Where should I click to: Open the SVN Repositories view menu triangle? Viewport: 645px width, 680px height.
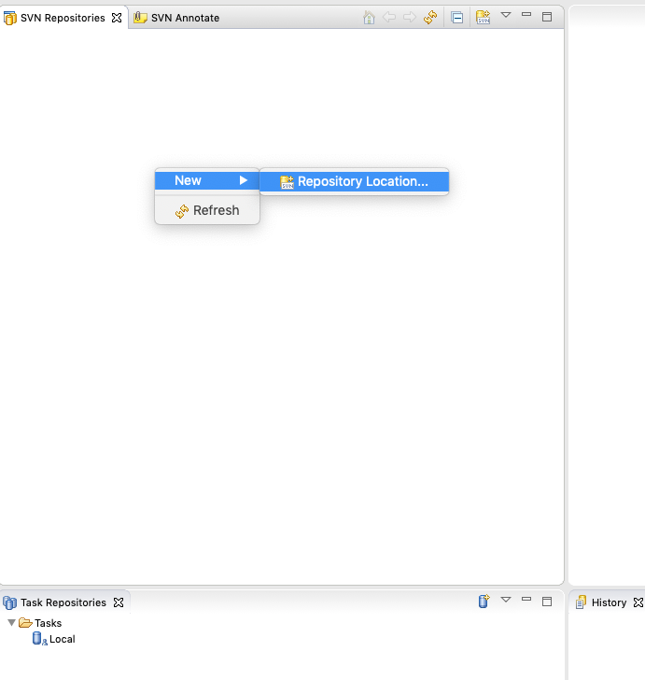click(505, 15)
